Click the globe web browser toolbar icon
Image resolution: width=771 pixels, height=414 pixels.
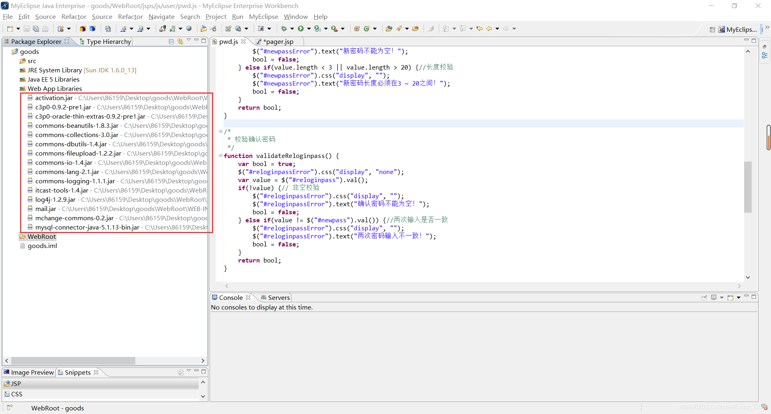point(189,29)
